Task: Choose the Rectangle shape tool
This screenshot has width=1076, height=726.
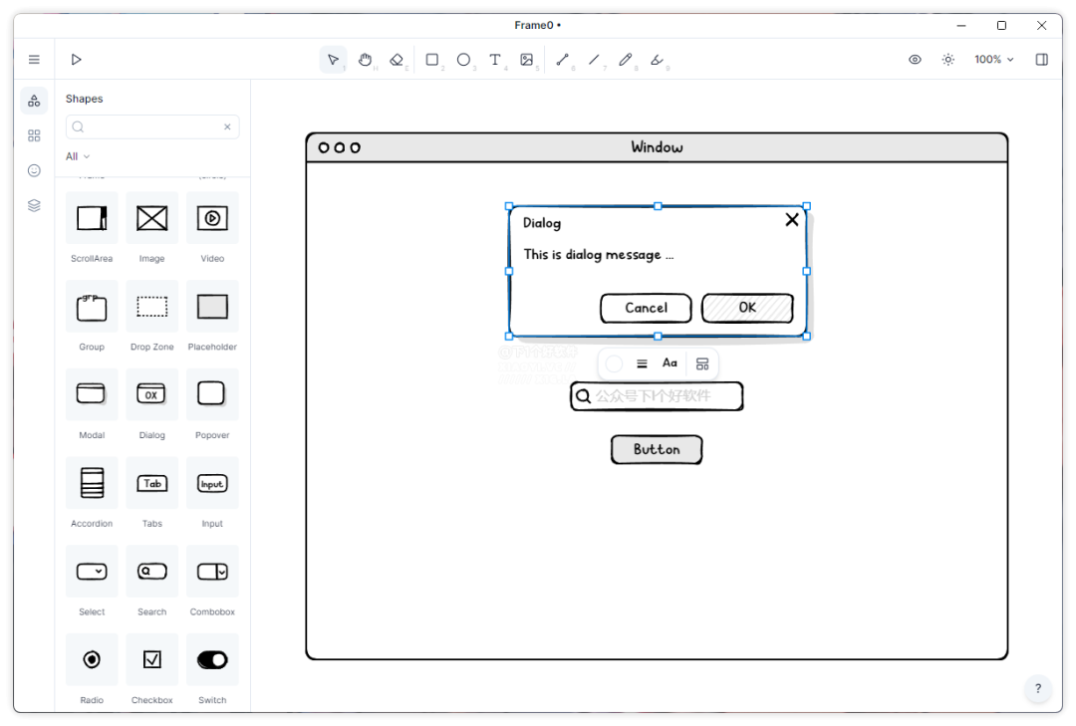Action: tap(432, 60)
